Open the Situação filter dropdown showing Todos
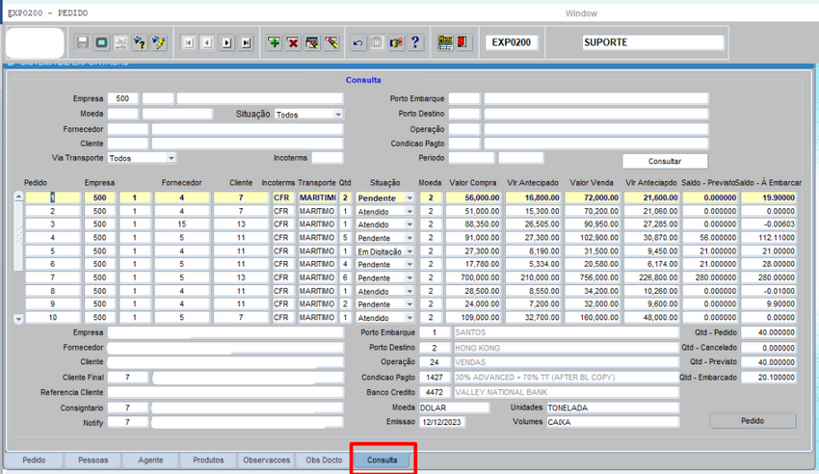Image resolution: width=819 pixels, height=474 pixels. (337, 115)
